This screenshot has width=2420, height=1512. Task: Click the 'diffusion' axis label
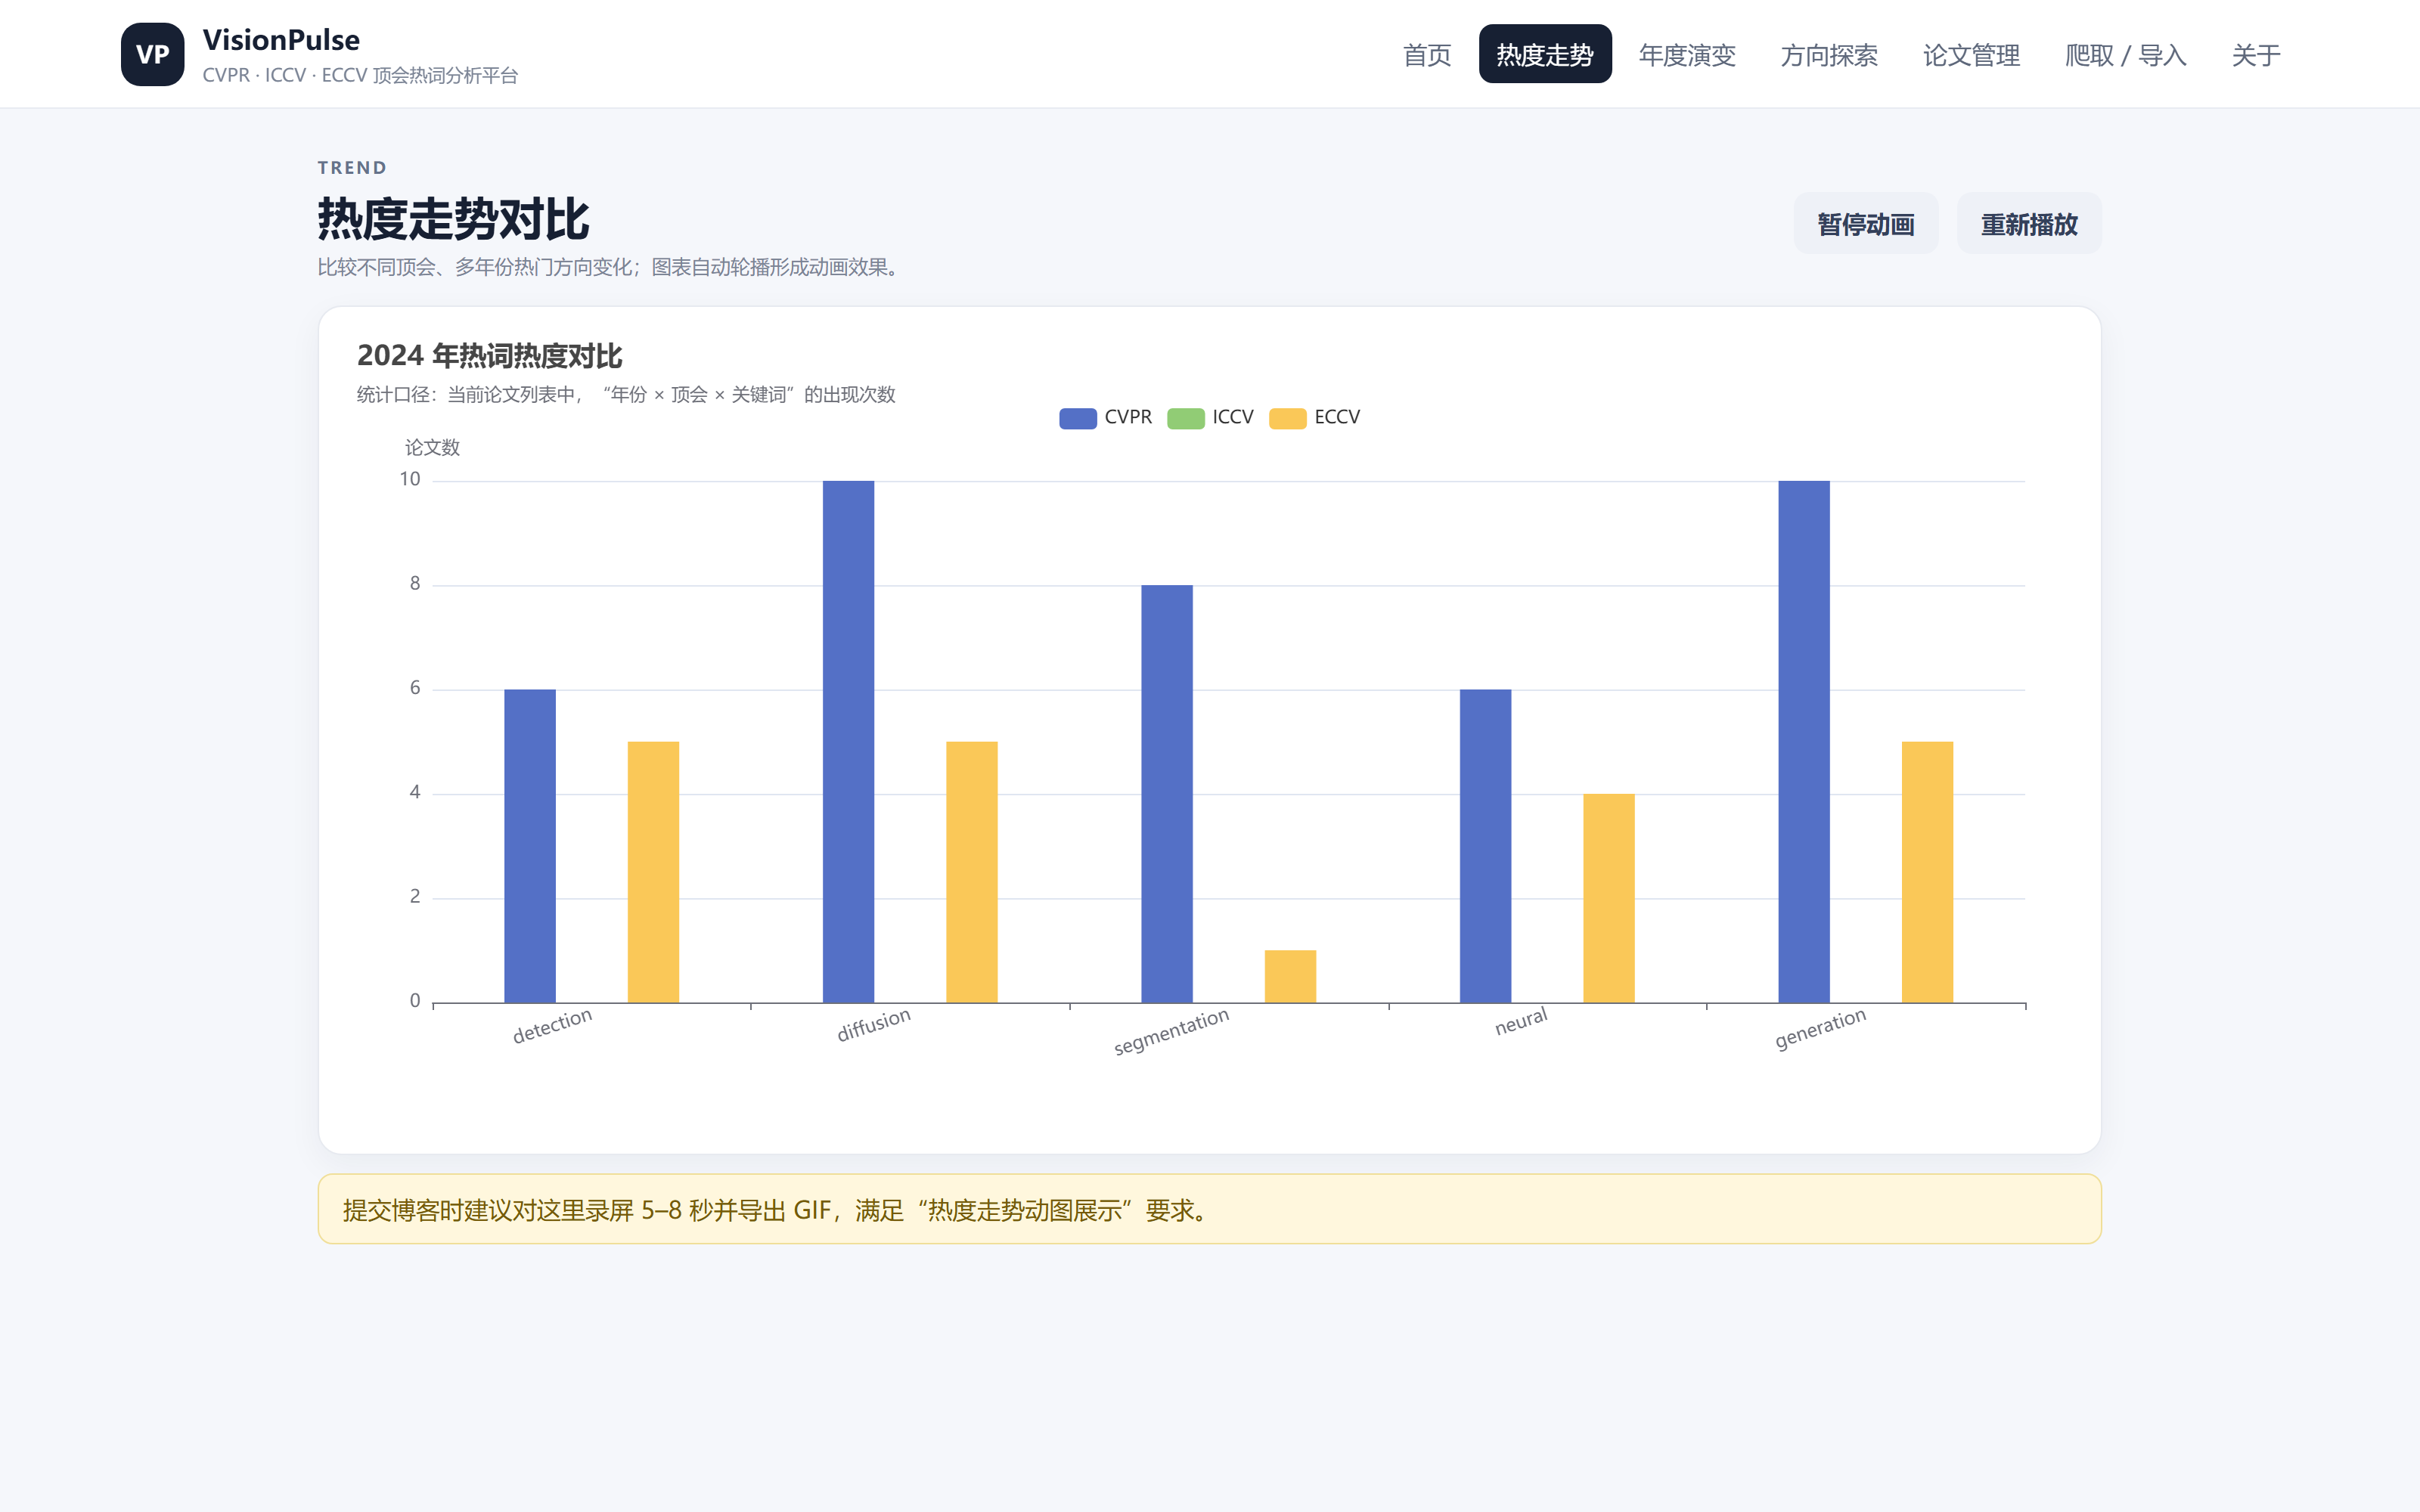click(874, 1025)
